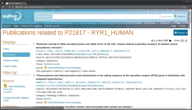Open author de Leon S. link

tap(81, 82)
